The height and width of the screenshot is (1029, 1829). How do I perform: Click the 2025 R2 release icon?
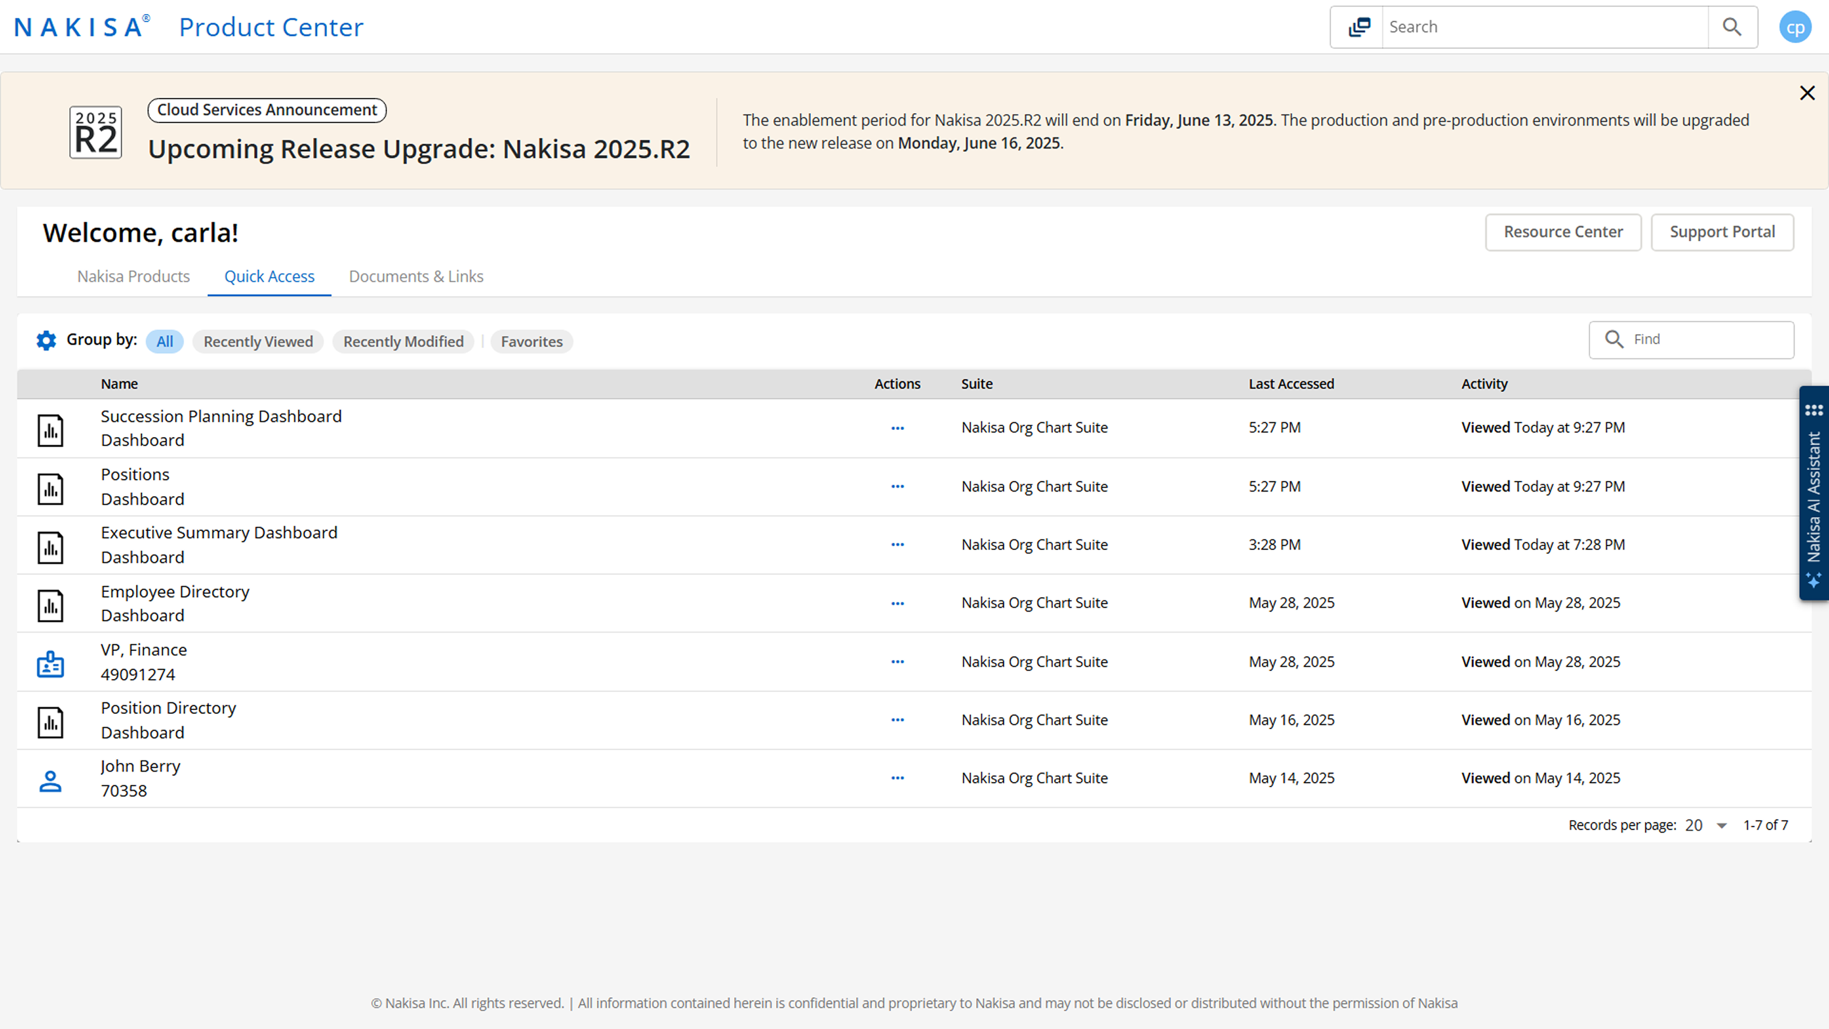[95, 132]
